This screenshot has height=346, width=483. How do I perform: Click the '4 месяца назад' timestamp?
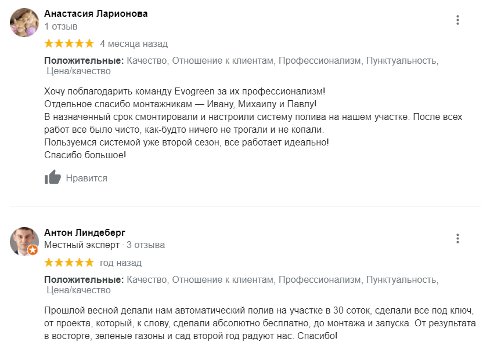[x=134, y=43]
